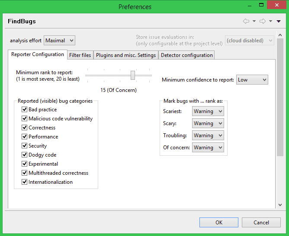Viewport: 289px width, 236px height.
Task: Click the Cancel button
Action: coord(261,223)
